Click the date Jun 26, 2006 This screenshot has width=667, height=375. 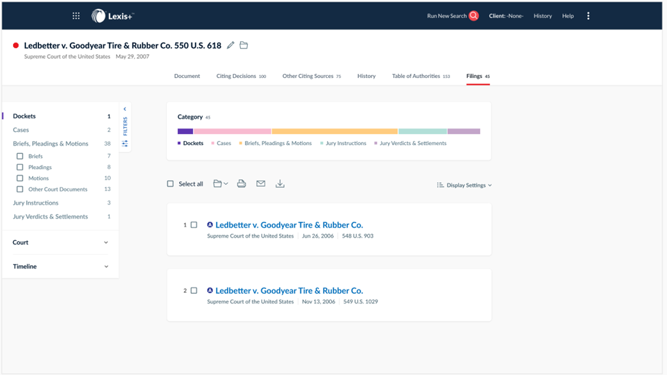[x=317, y=236]
